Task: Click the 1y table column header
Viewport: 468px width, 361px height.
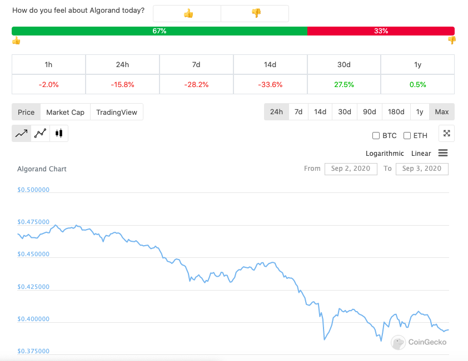Action: click(417, 65)
